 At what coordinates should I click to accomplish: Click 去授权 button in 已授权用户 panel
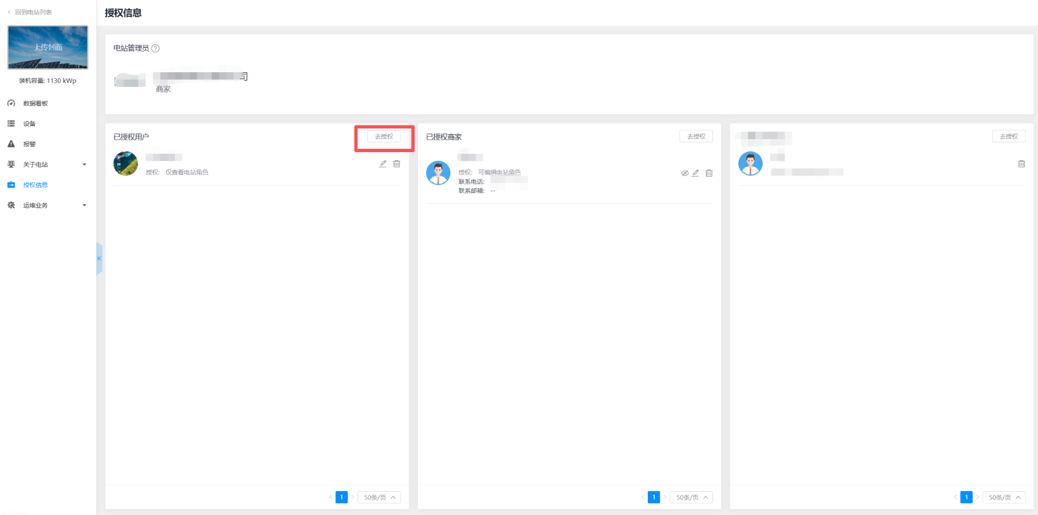[384, 136]
